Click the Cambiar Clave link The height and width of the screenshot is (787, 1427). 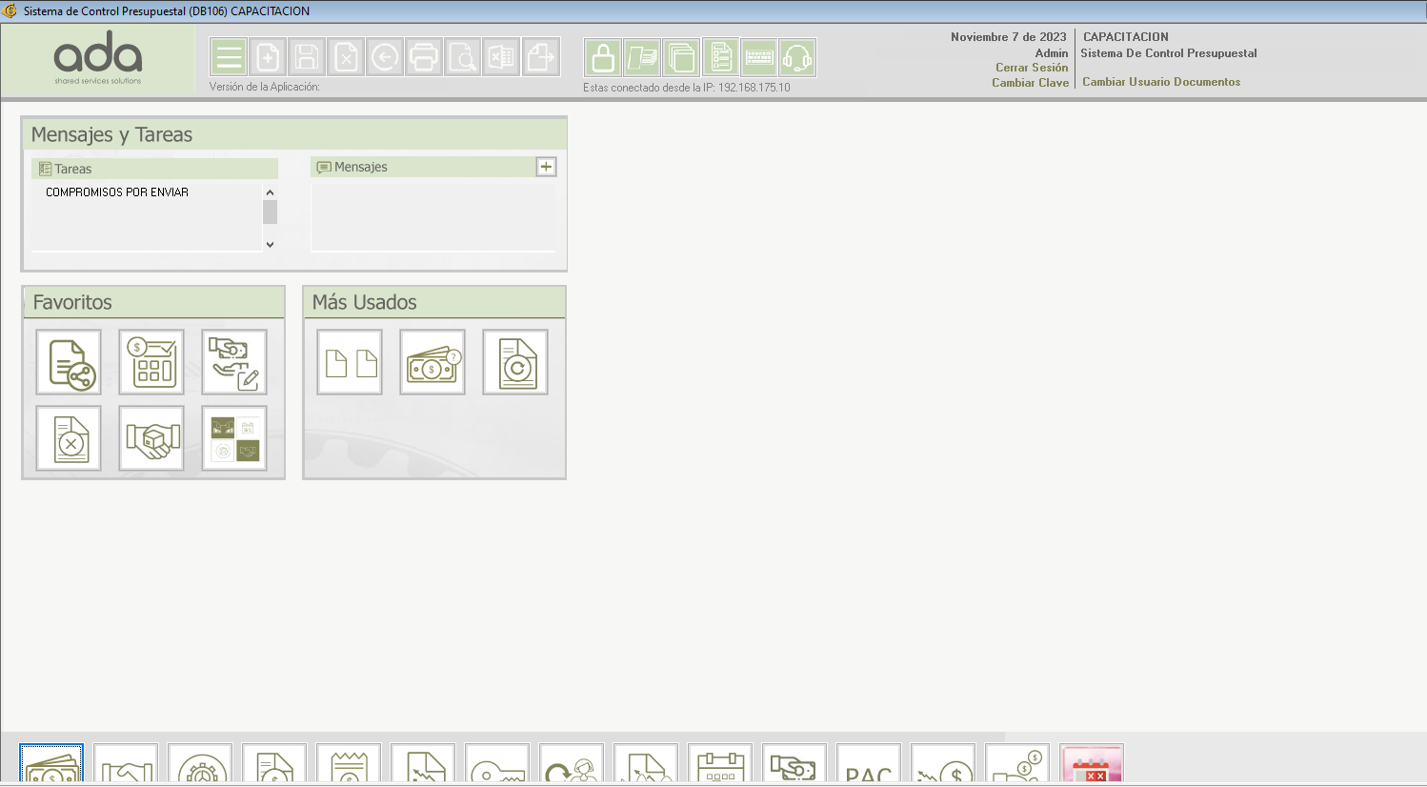point(1030,83)
